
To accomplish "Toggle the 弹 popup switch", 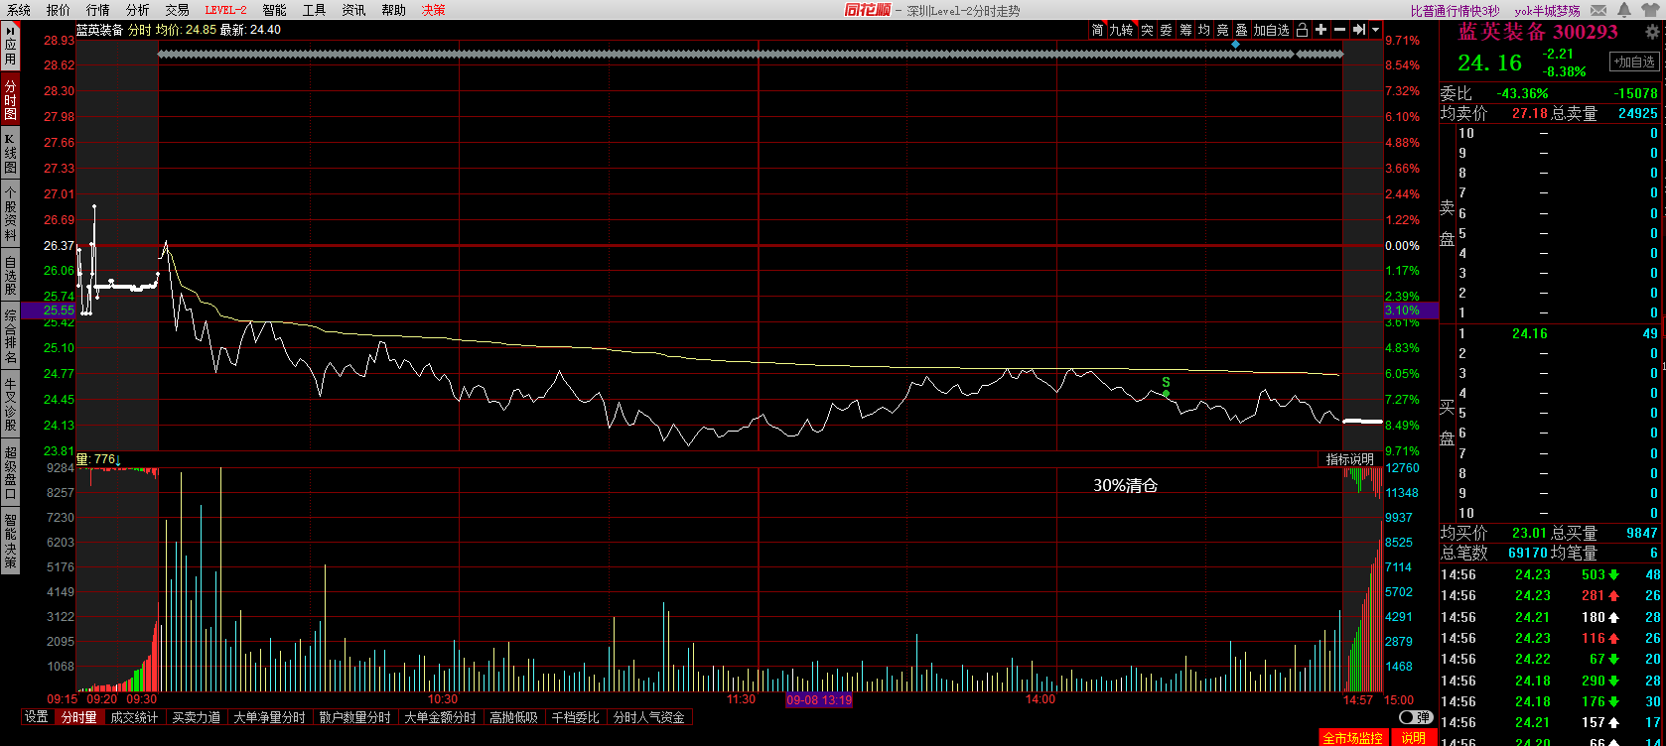I will (x=1416, y=717).
